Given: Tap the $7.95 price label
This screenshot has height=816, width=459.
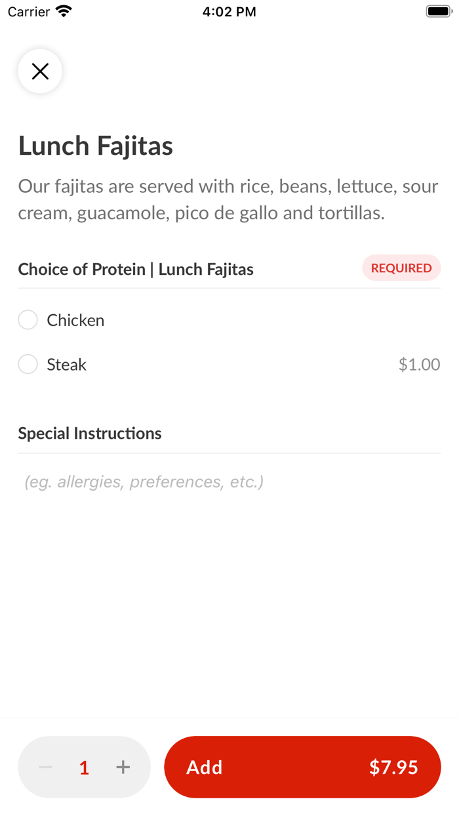Looking at the screenshot, I should 393,767.
